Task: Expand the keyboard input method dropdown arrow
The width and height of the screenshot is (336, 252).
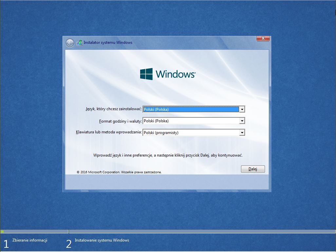Action: coord(242,133)
